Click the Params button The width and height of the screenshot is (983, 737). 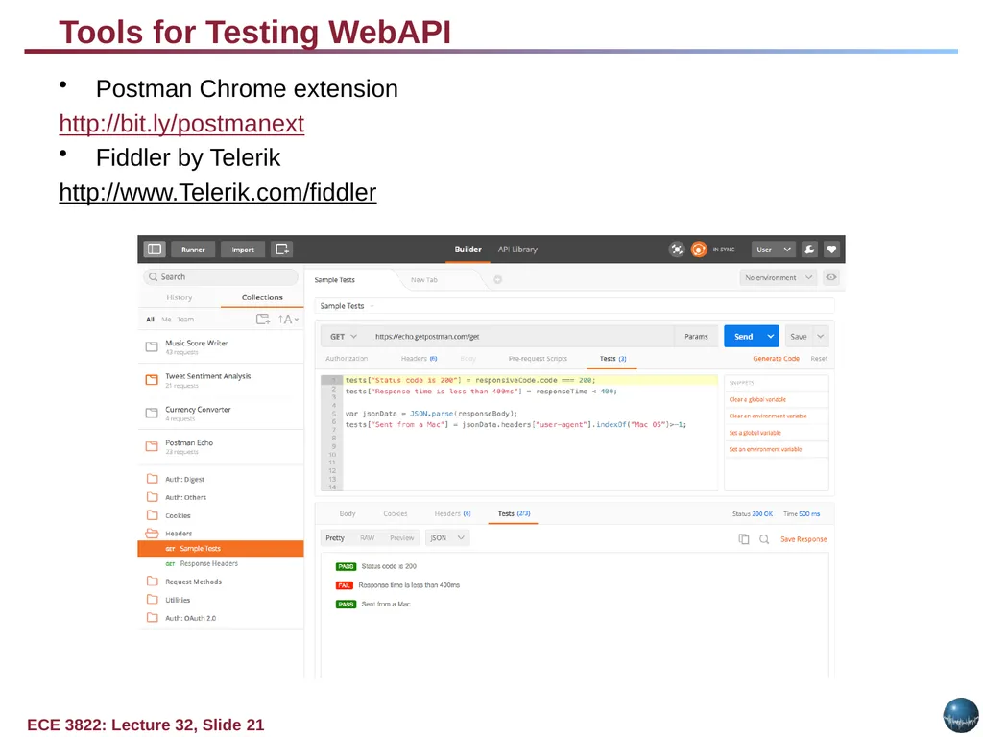pos(696,337)
